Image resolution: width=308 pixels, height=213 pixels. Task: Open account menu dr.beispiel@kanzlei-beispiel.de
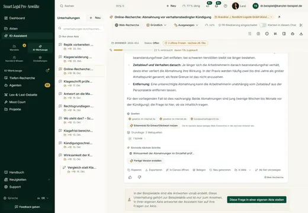[x=277, y=6]
